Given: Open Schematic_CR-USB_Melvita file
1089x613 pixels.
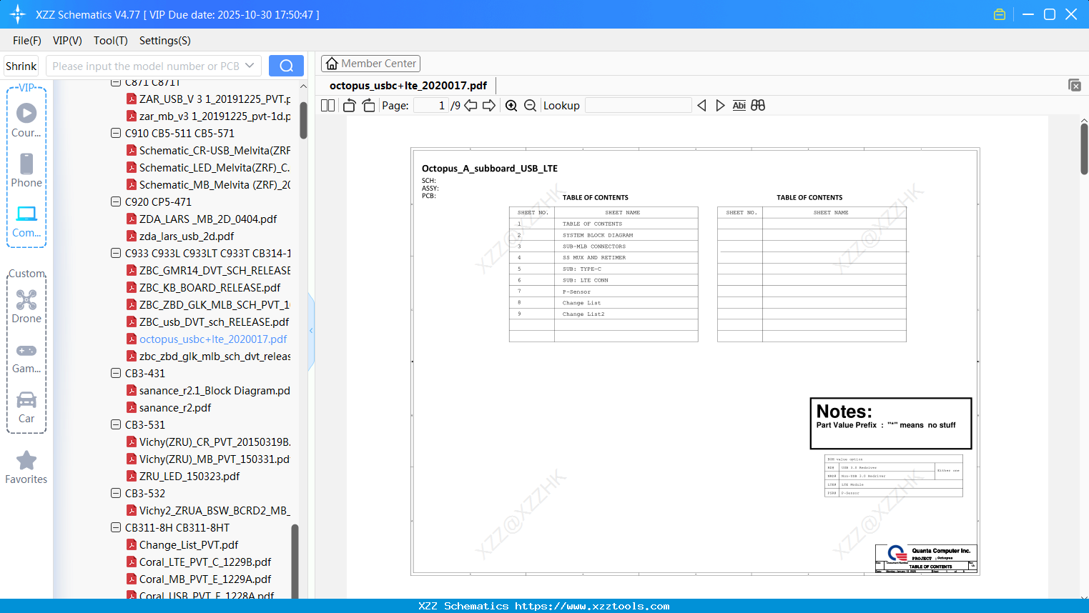Looking at the screenshot, I should pos(215,150).
